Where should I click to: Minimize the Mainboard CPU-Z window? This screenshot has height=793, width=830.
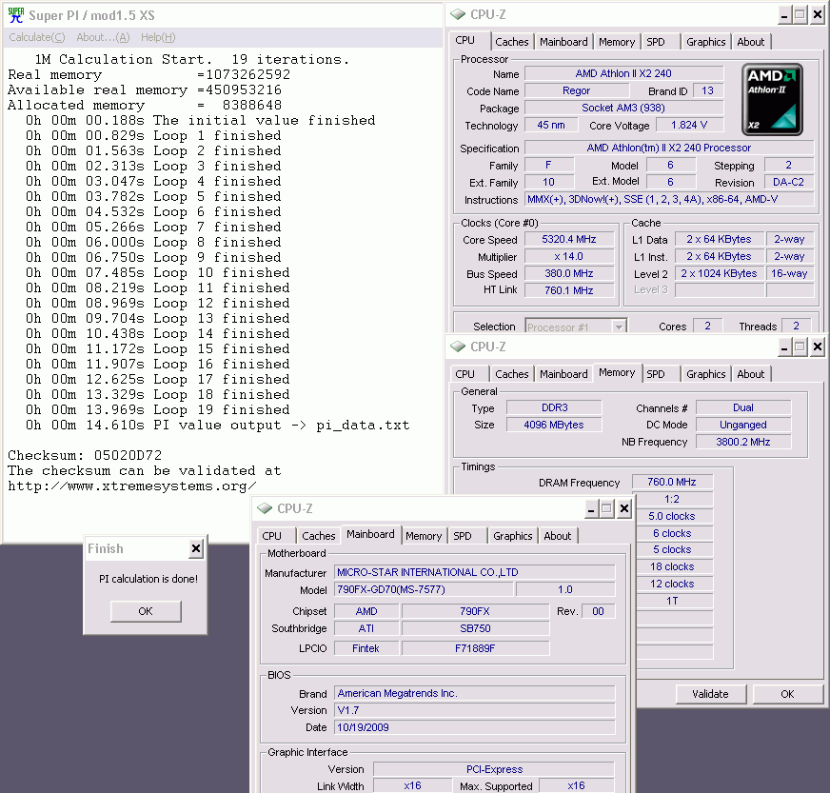pyautogui.click(x=591, y=508)
